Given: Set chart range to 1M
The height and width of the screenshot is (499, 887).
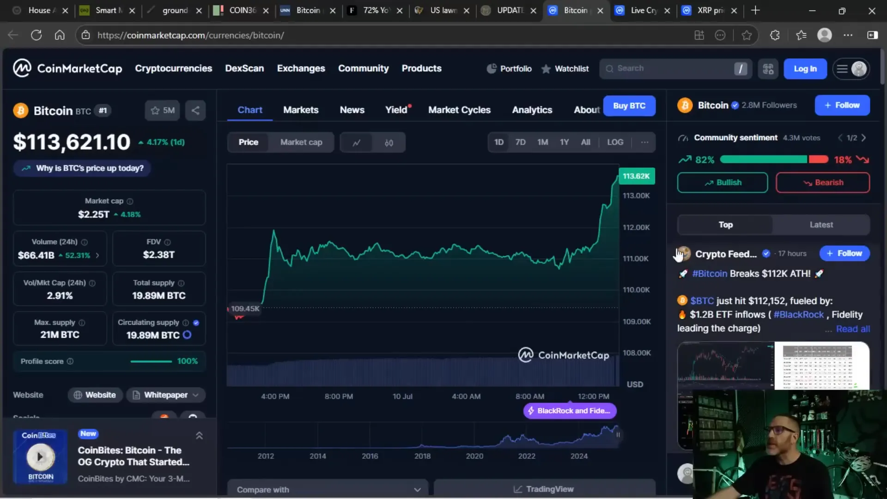Looking at the screenshot, I should 542,142.
